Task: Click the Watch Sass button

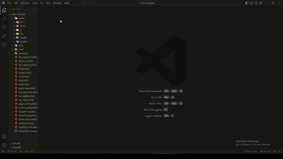Action: [251, 151]
